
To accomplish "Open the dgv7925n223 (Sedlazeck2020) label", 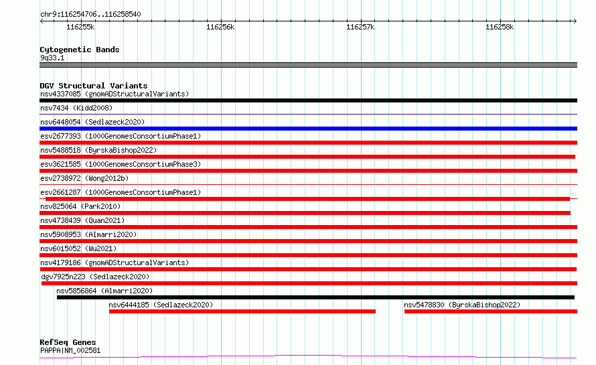I will click(95, 277).
